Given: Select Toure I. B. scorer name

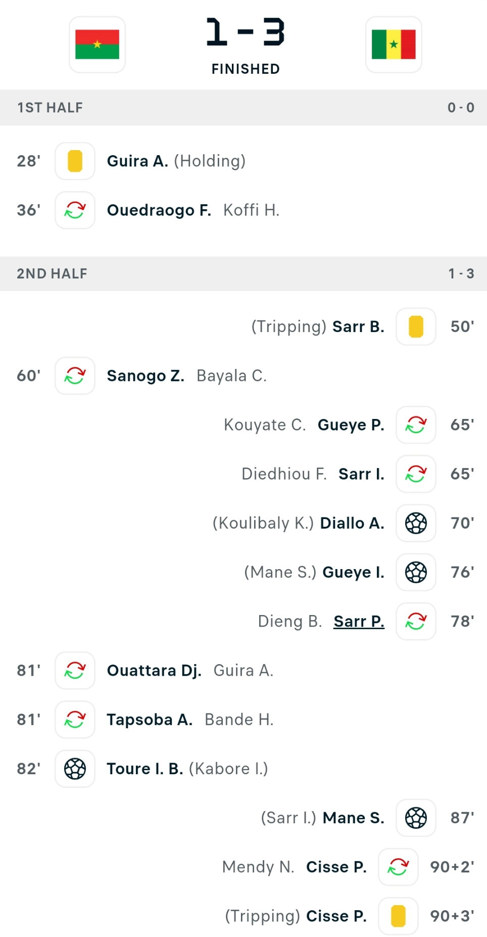Looking at the screenshot, I should [145, 769].
